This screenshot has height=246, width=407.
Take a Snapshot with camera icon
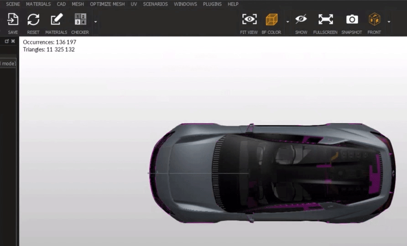(352, 20)
